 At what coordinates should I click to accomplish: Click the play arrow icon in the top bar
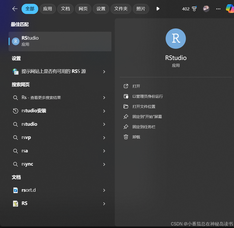[x=158, y=8]
